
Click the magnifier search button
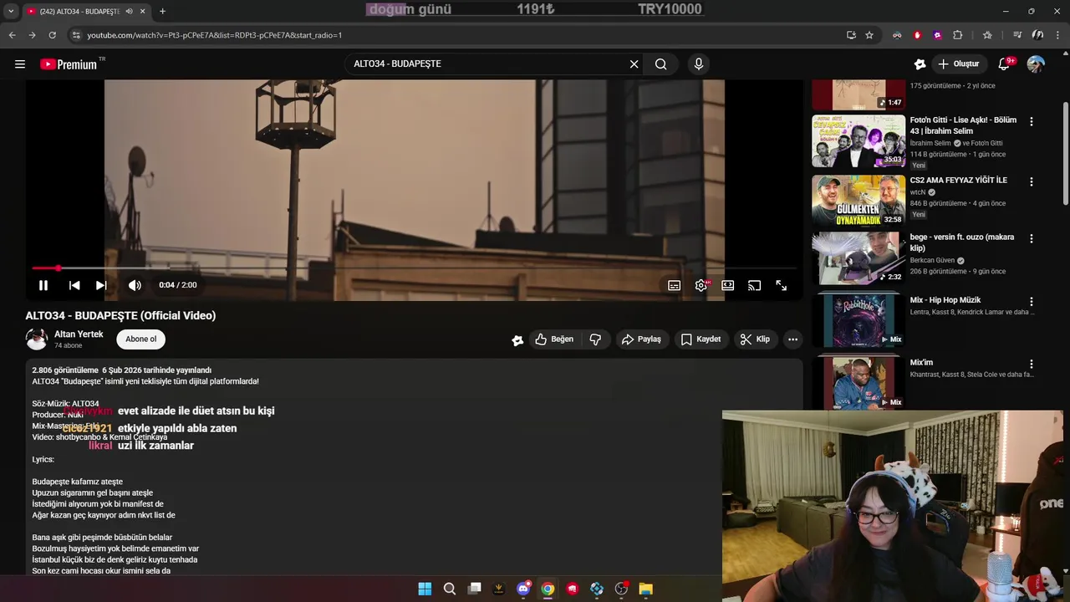661,64
